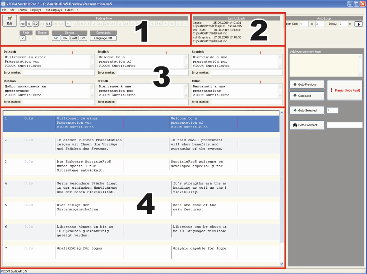The width and height of the screenshot is (367, 274).
Task: Hit the Panic (hide text) button
Action: tap(345, 90)
